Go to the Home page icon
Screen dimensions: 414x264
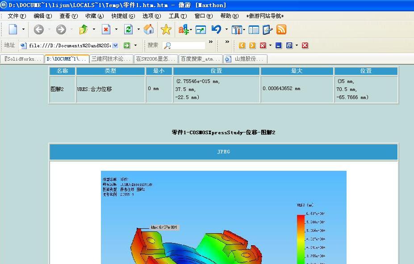click(149, 29)
